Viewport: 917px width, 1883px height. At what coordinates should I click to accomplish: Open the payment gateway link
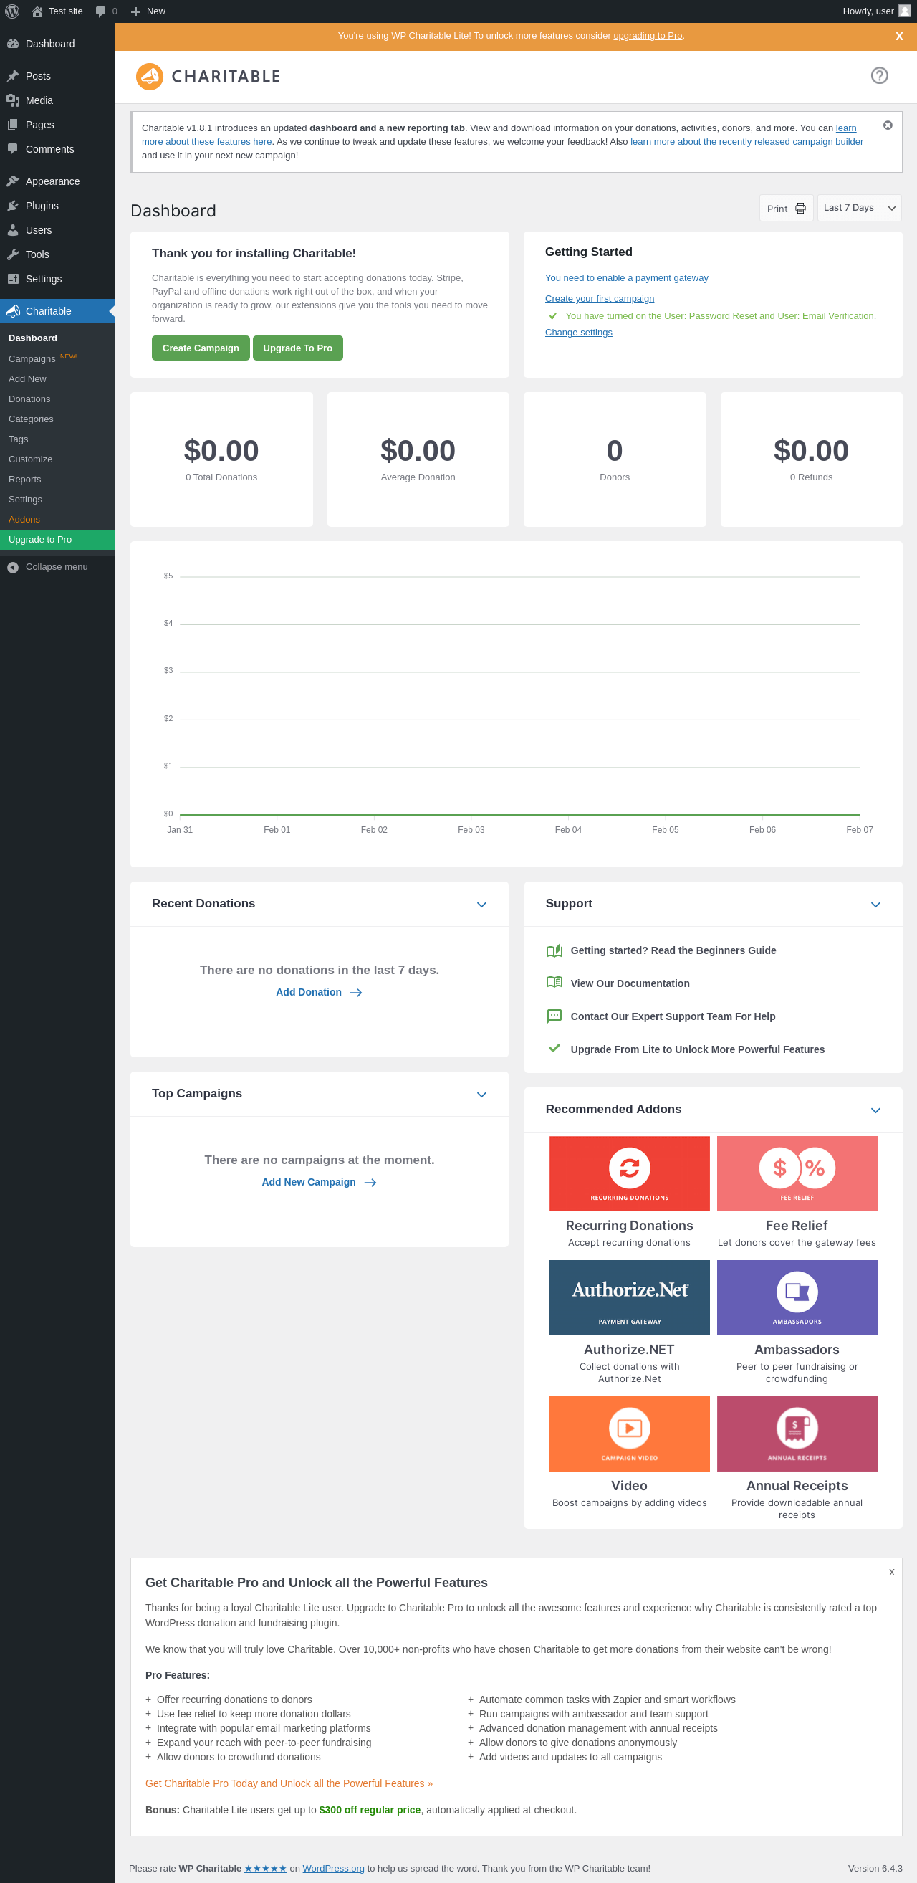(626, 278)
